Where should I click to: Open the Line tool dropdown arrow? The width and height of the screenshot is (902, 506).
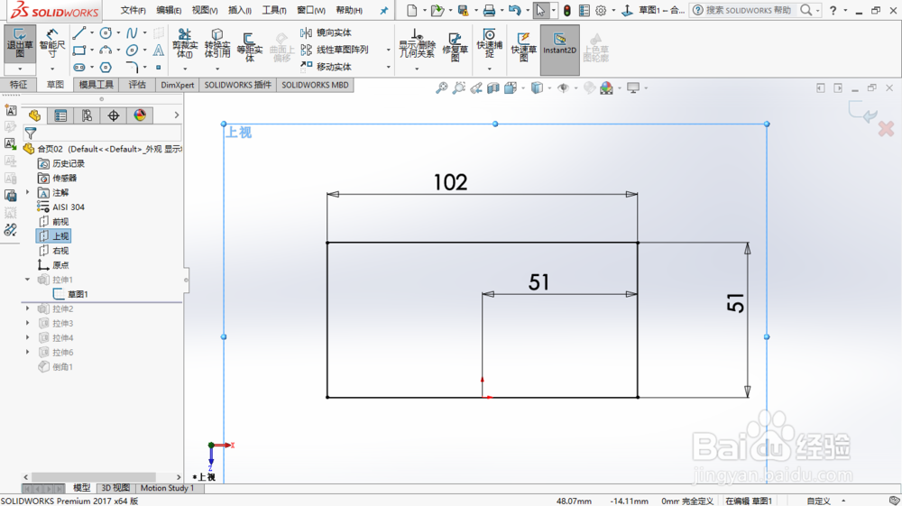pos(91,32)
